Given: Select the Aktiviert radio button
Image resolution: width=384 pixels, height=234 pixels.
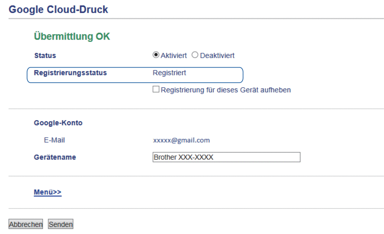Looking at the screenshot, I should (156, 55).
